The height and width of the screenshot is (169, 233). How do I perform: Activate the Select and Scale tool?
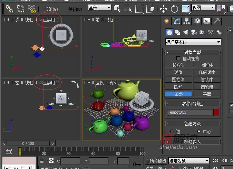186,9
